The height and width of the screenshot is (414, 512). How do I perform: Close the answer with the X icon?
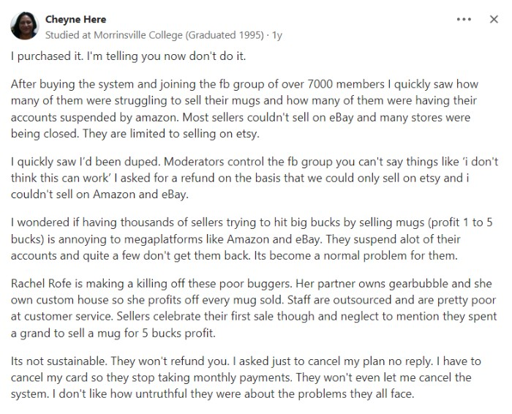click(494, 19)
